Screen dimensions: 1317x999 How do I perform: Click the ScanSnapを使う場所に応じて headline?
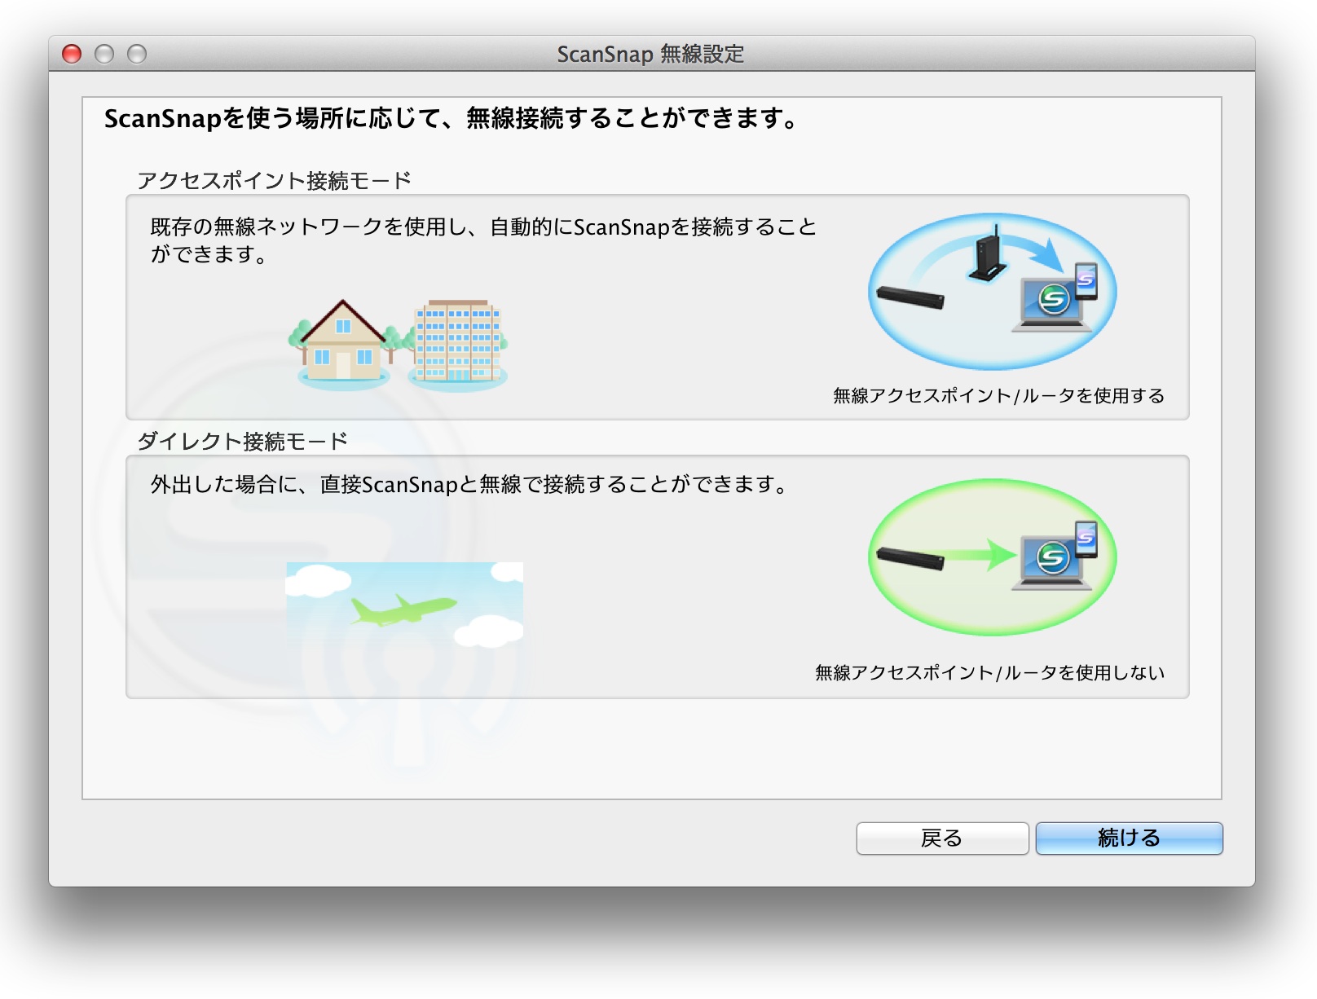coord(452,119)
